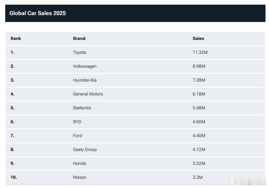Image resolution: width=269 pixels, height=188 pixels.
Task: Click the rank number 5. cell
Action: click(x=12, y=108)
